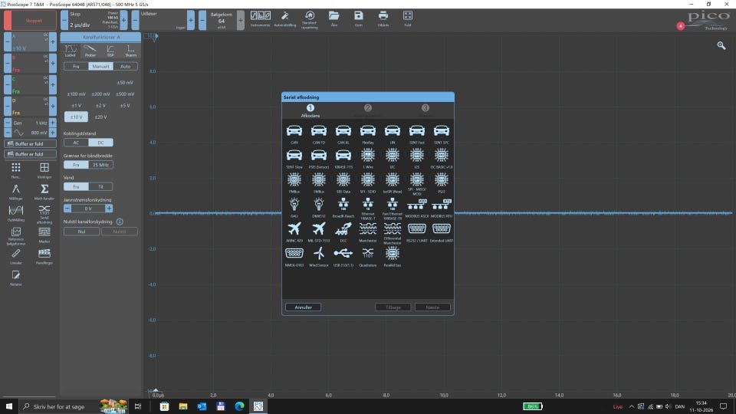Set coupling to AC
The width and height of the screenshot is (736, 414).
pos(76,143)
